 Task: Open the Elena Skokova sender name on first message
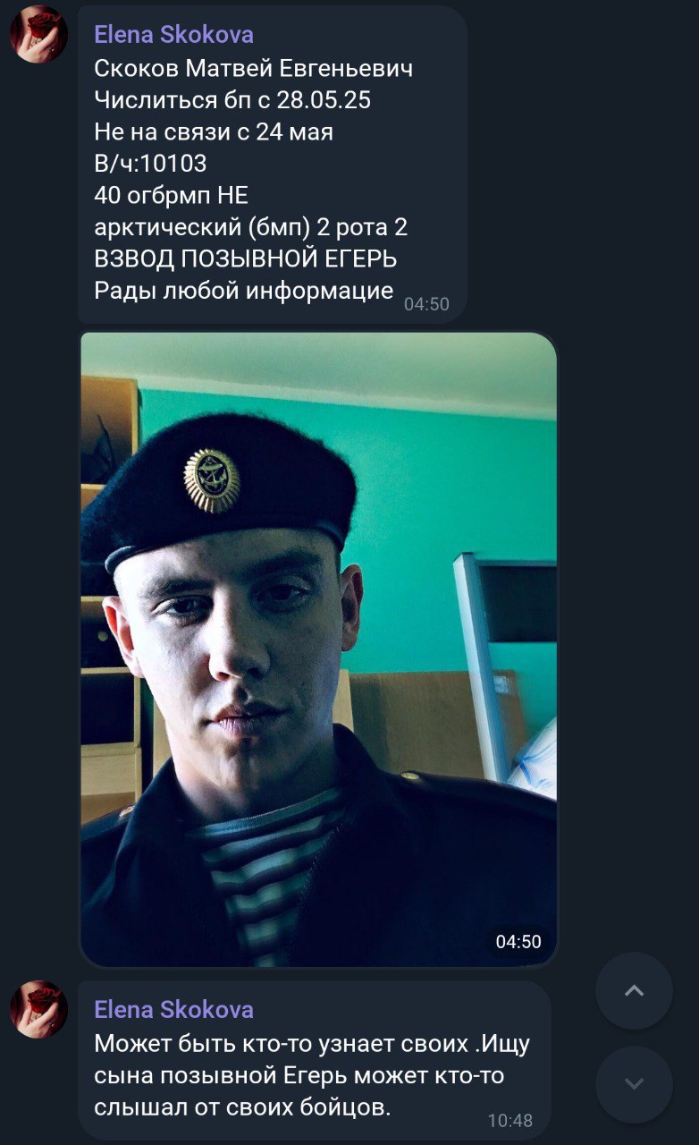coord(173,35)
